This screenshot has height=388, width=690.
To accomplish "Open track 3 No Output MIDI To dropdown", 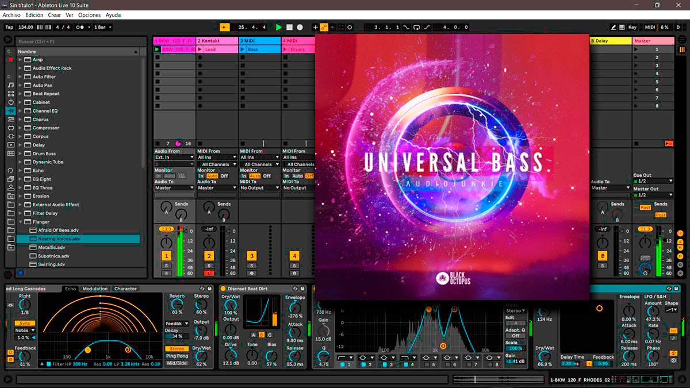I will pyautogui.click(x=260, y=188).
